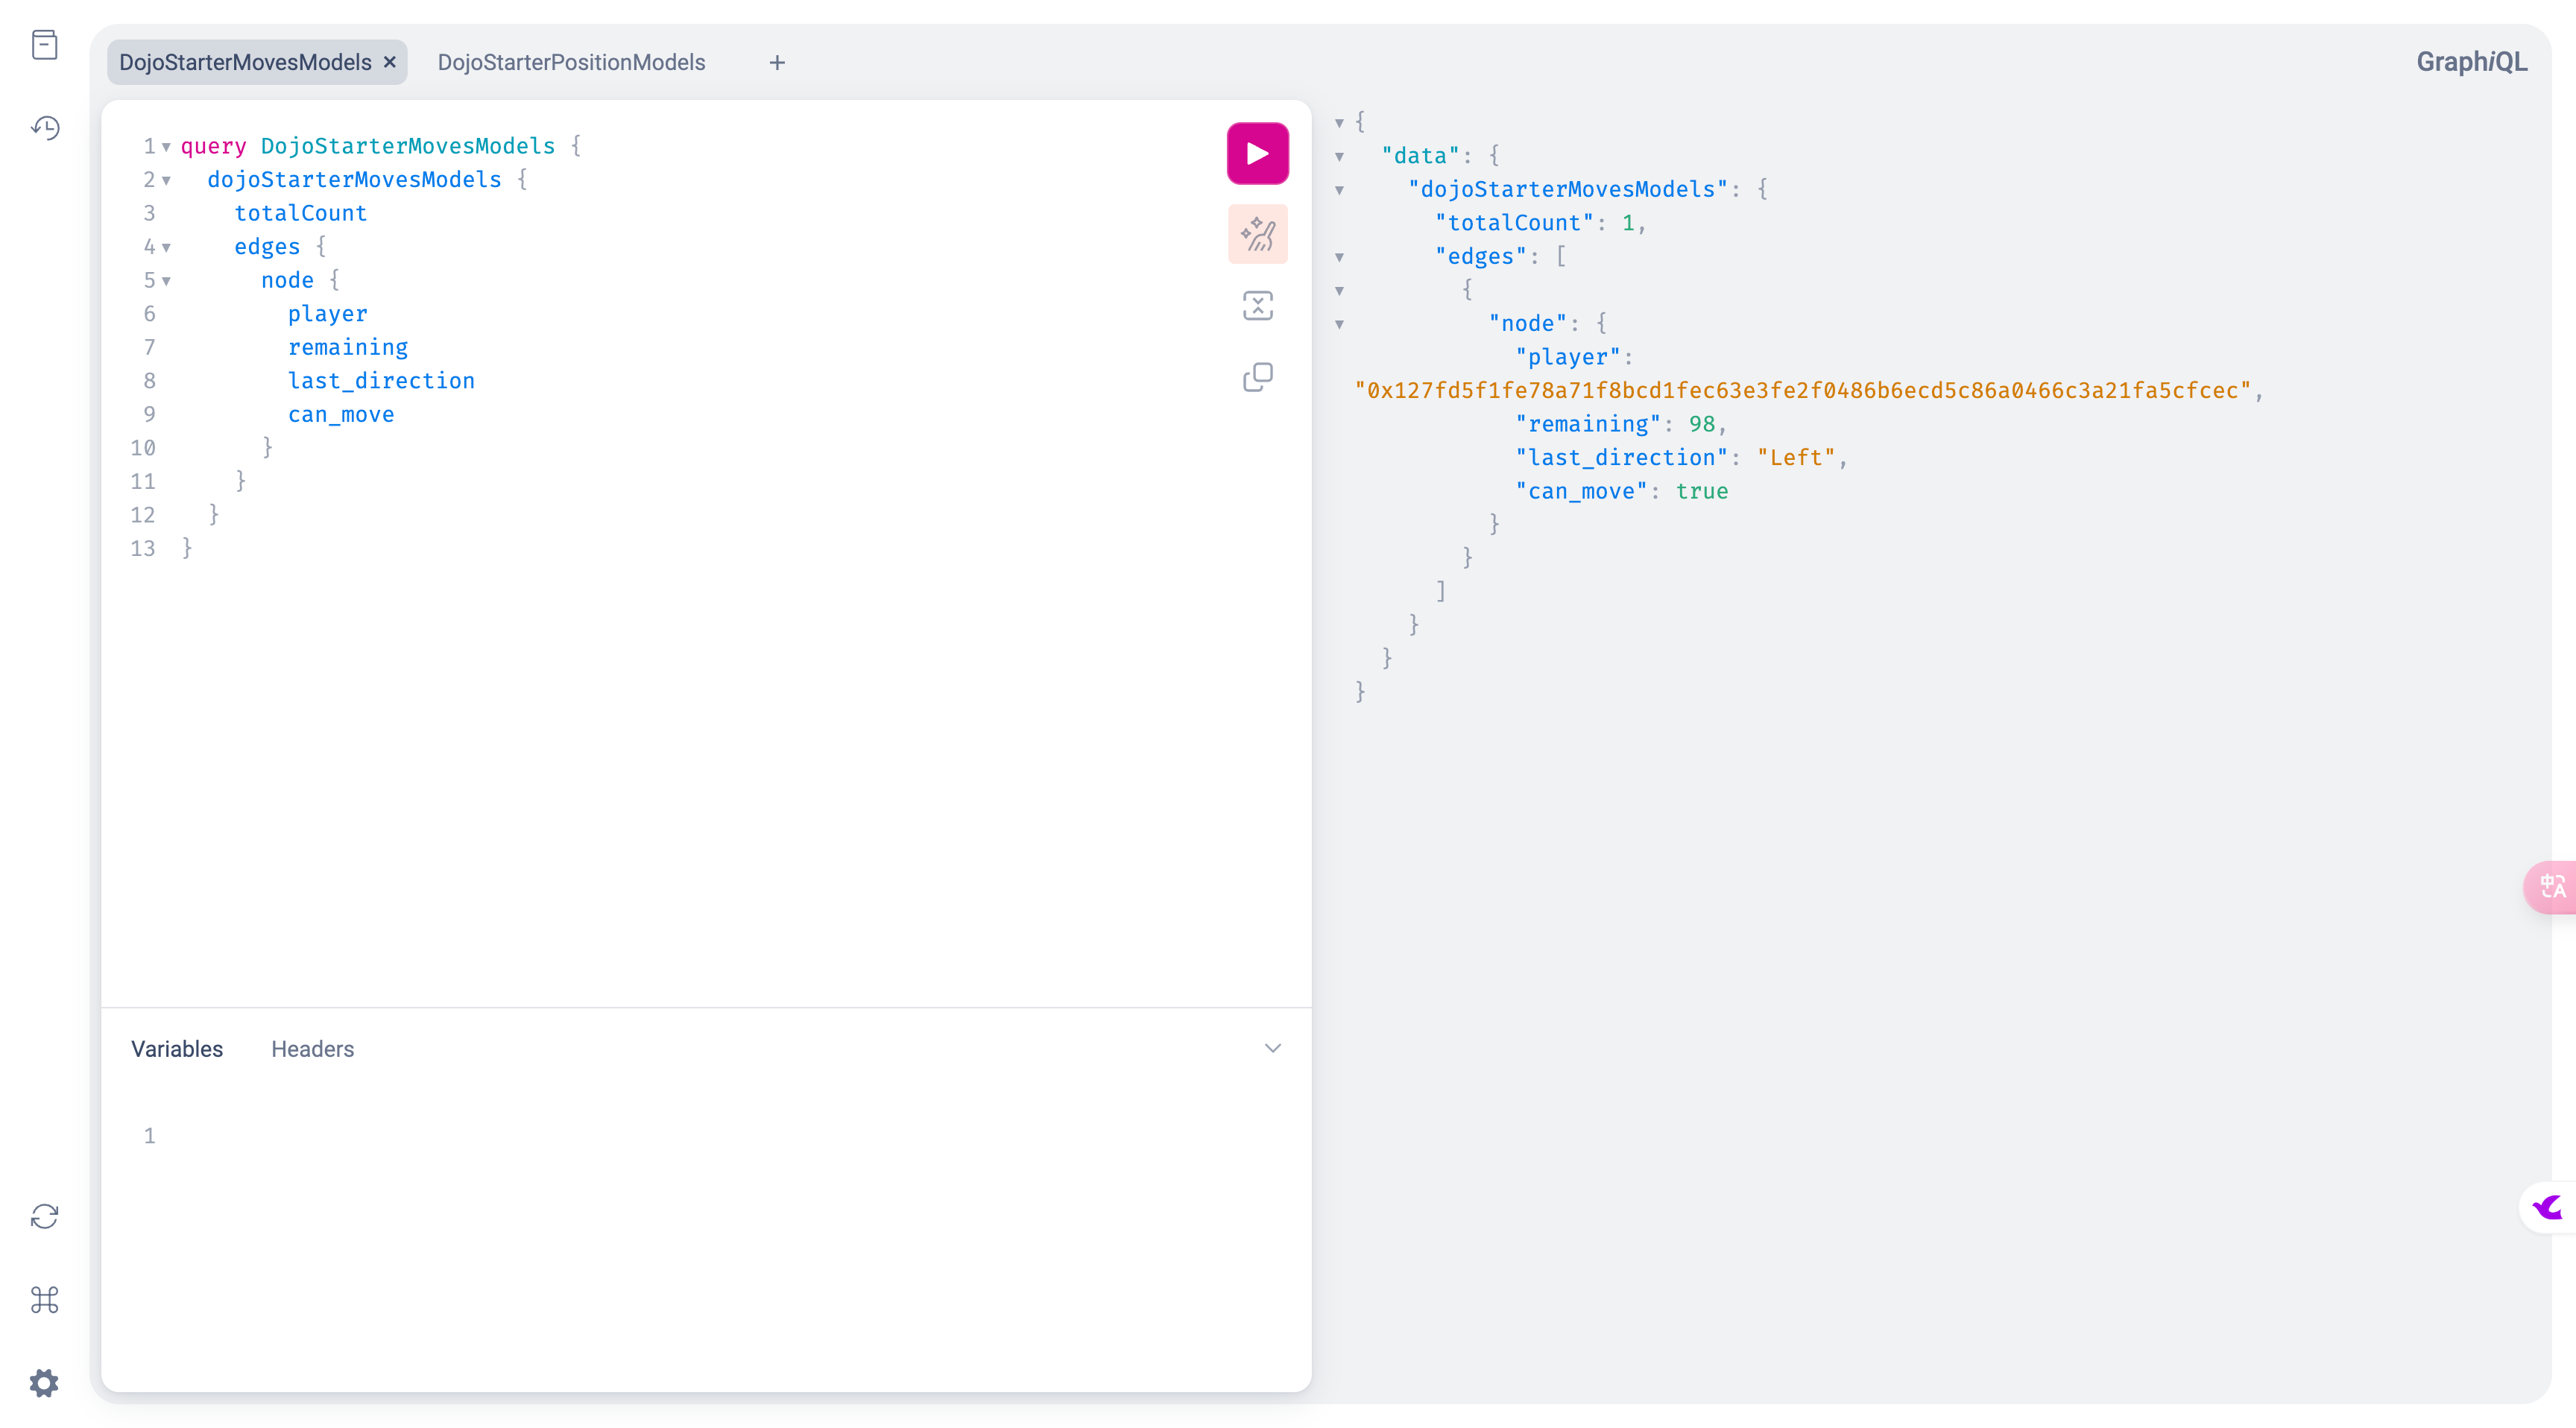Click the Prettify query magic wand icon
2576x1428 pixels.
point(1257,230)
